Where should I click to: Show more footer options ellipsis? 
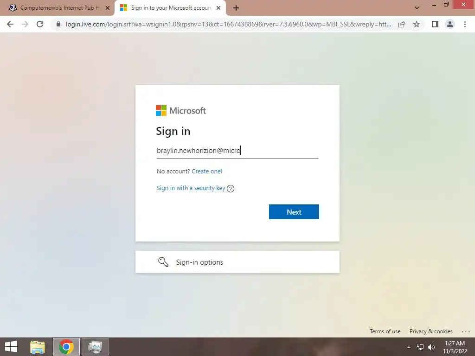coord(466,332)
